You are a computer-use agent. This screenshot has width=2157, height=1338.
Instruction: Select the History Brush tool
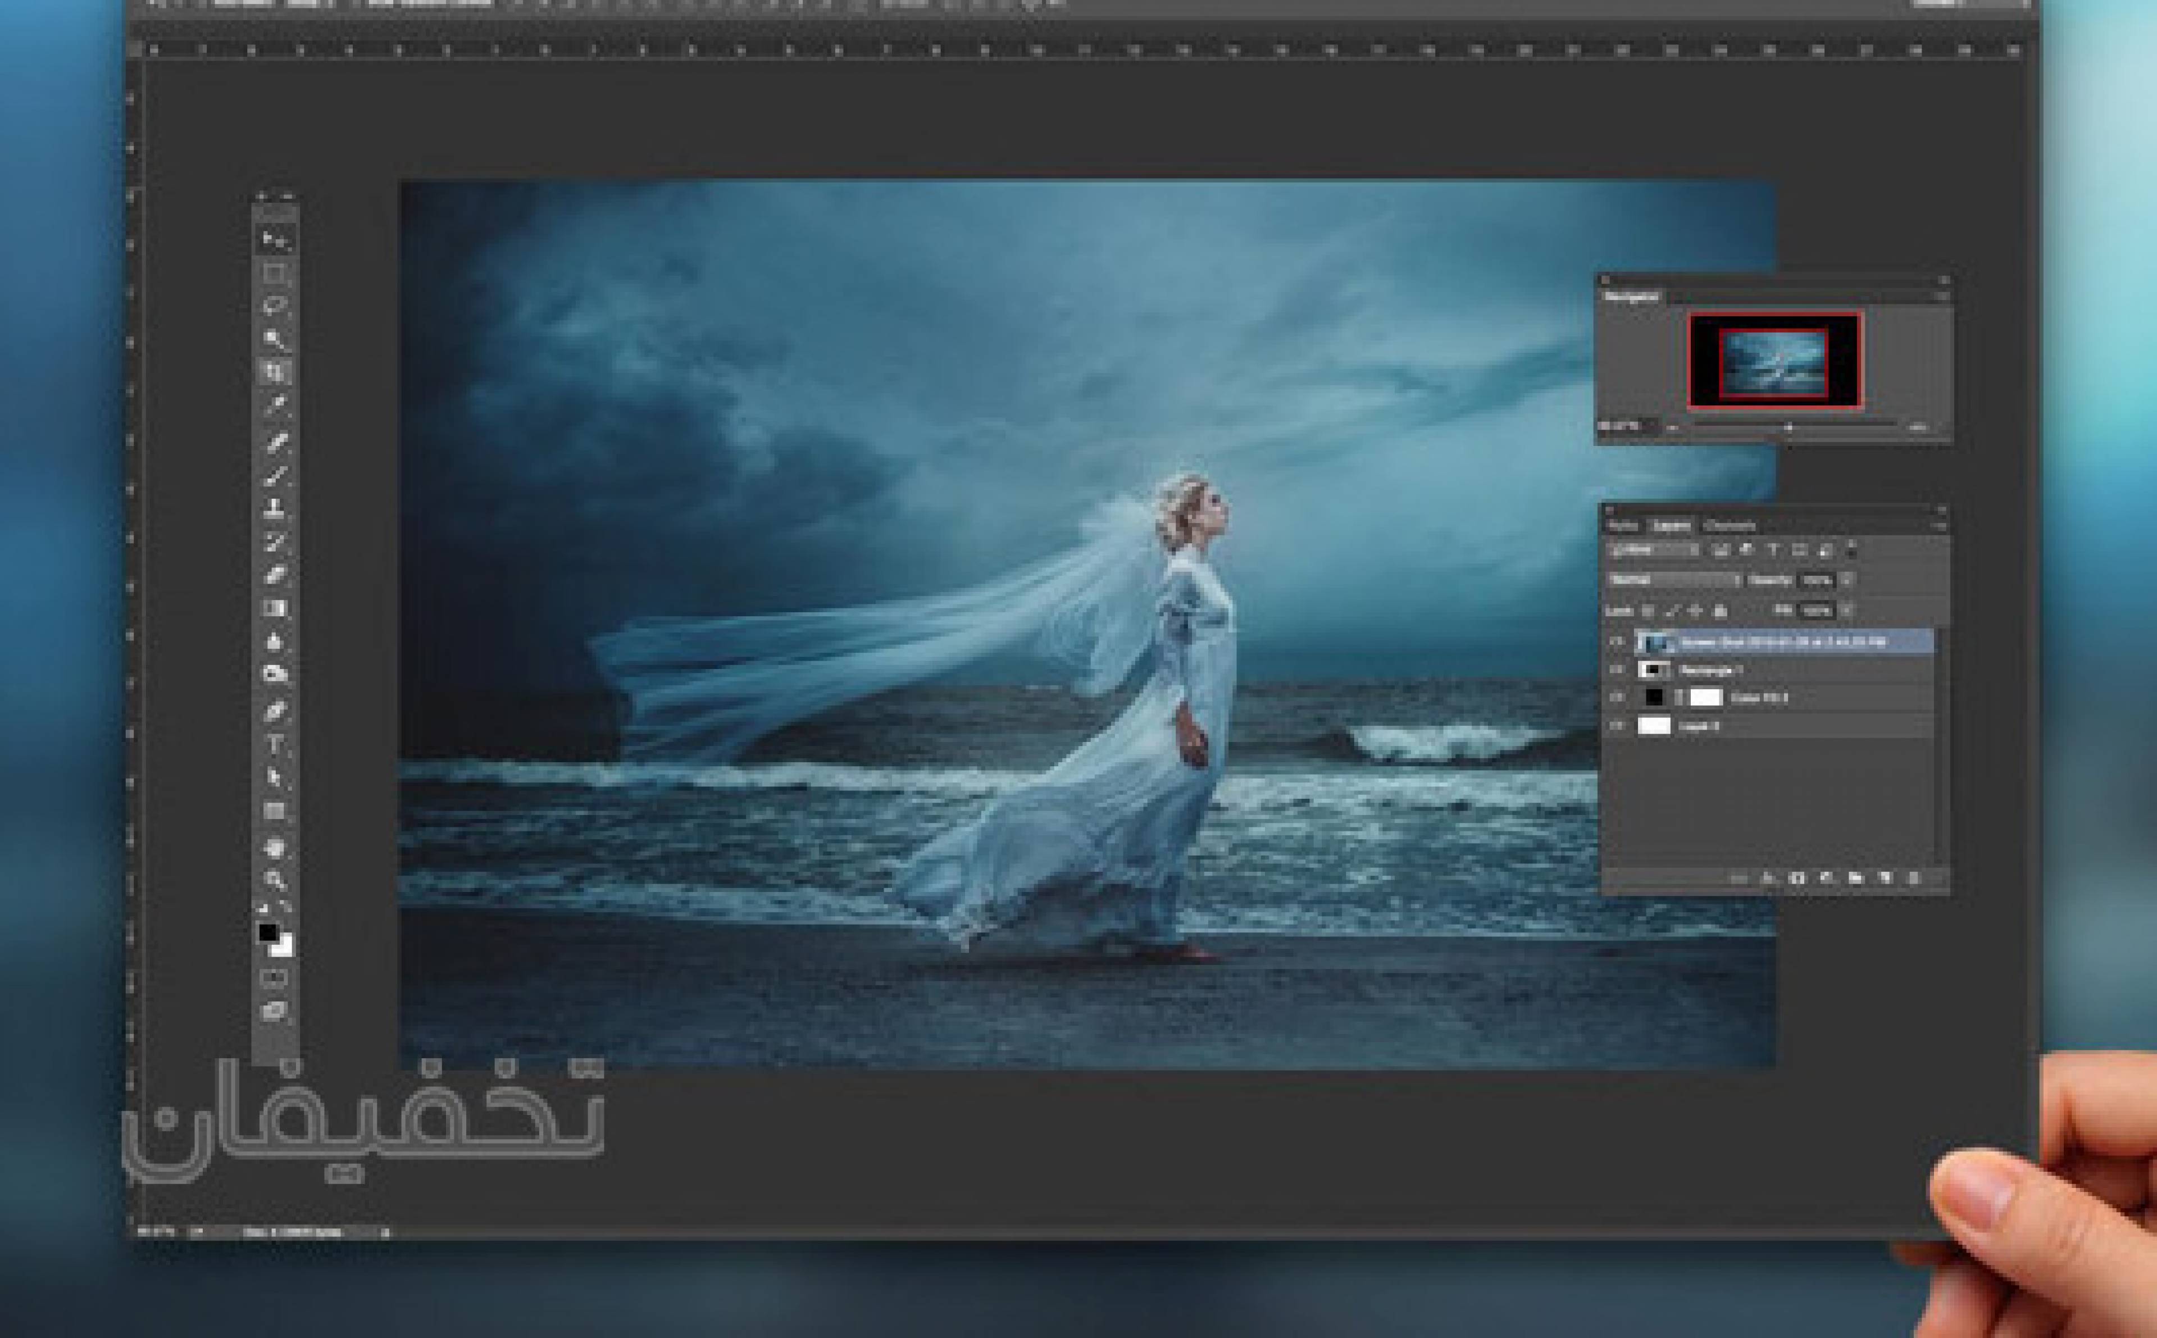tap(275, 541)
